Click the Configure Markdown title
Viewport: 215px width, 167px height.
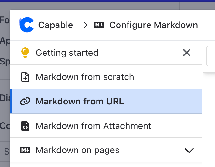(154, 25)
